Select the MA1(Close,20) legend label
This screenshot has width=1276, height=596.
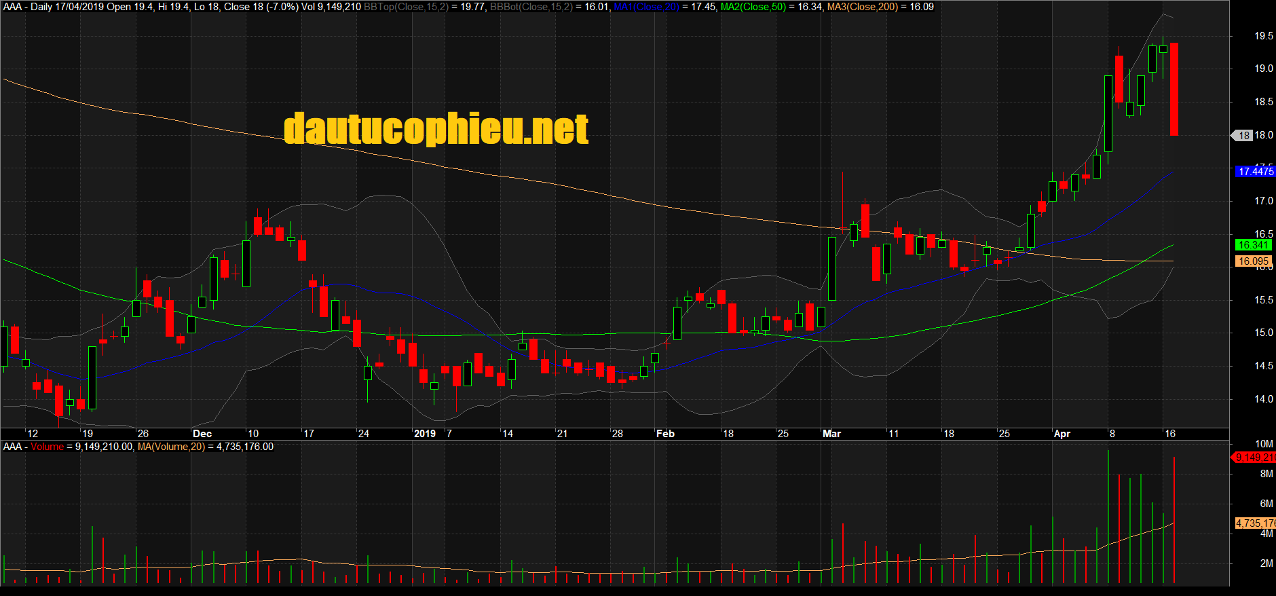coord(646,7)
